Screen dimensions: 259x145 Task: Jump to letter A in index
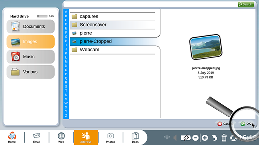[66, 12]
